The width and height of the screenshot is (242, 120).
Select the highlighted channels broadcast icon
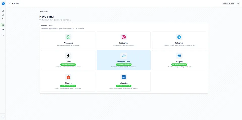(3, 25)
